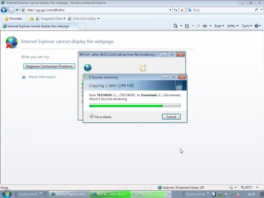The height and width of the screenshot is (198, 264).
Task: Click the network tray icon
Action: coord(233,194)
